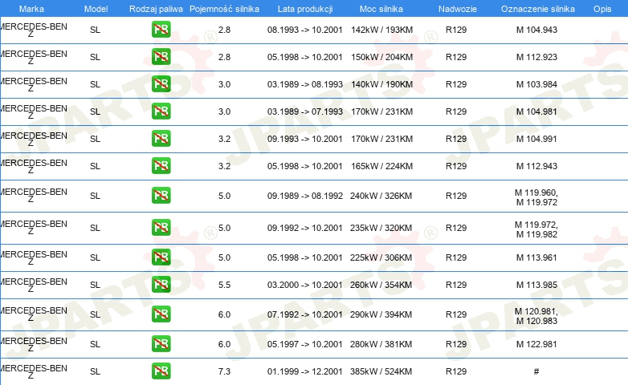The width and height of the screenshot is (628, 385).
Task: Select engine code M 113.985
Action: [536, 285]
